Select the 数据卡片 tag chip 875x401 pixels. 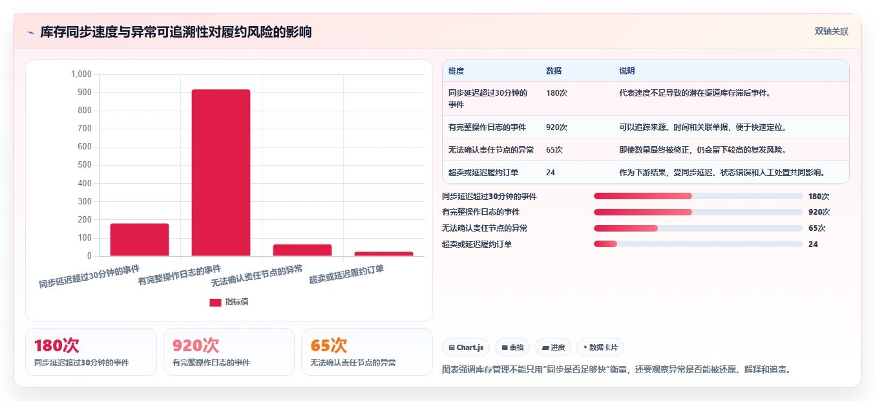point(600,347)
